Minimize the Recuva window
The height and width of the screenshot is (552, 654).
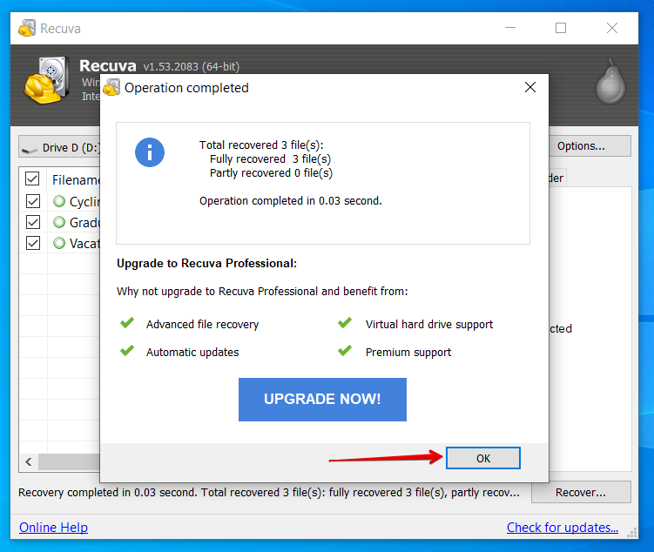point(510,28)
